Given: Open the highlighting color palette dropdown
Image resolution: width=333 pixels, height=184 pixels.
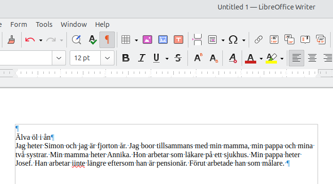Looking at the screenshot, I should click(x=282, y=58).
